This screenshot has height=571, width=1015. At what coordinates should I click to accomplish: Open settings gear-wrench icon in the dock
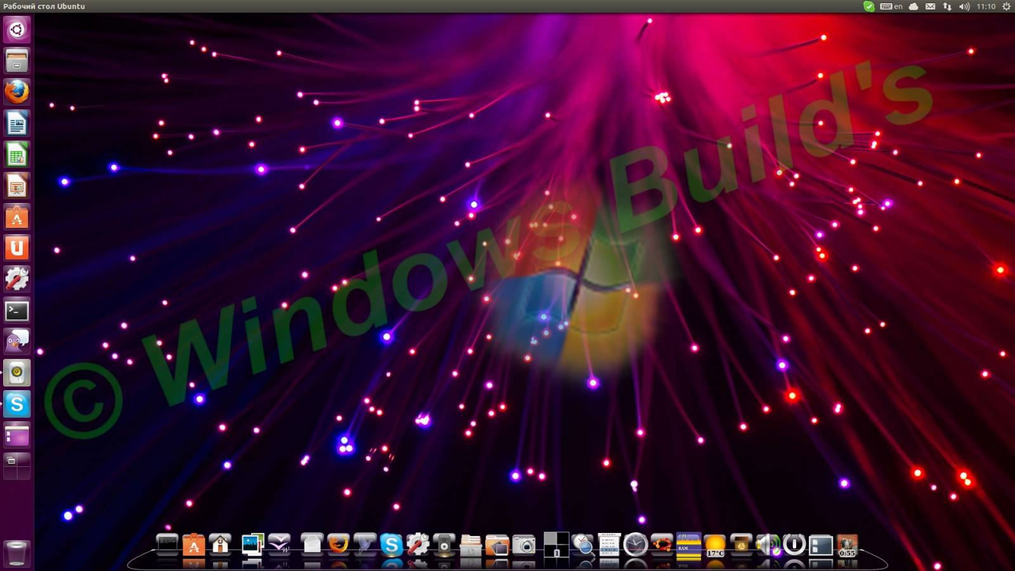coord(418,545)
